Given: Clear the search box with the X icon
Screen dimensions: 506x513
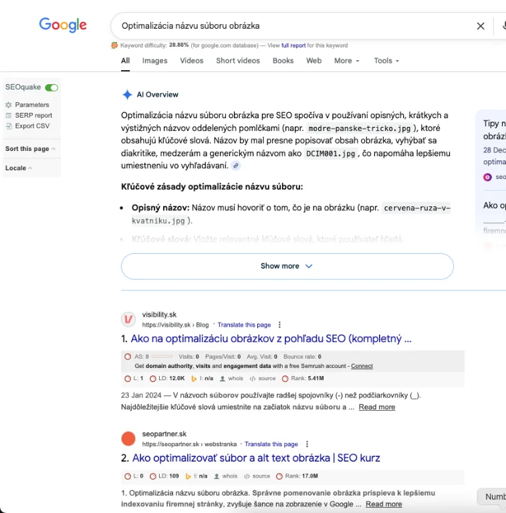Looking at the screenshot, I should [480, 26].
